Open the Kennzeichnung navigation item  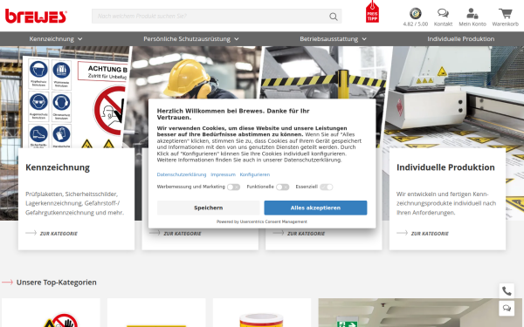52,39
